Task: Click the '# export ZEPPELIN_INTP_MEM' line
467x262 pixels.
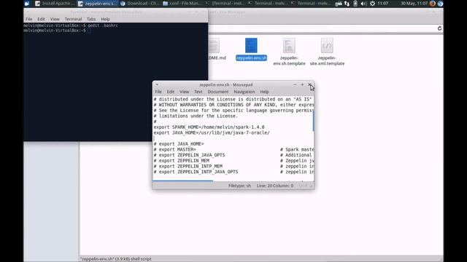Action: click(x=188, y=167)
